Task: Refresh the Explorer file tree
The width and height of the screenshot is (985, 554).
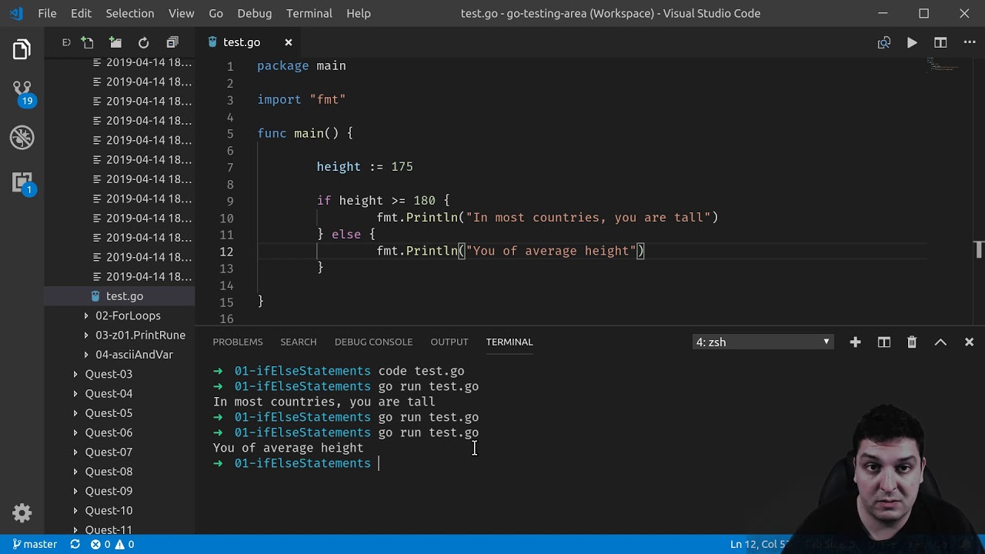Action: (143, 42)
